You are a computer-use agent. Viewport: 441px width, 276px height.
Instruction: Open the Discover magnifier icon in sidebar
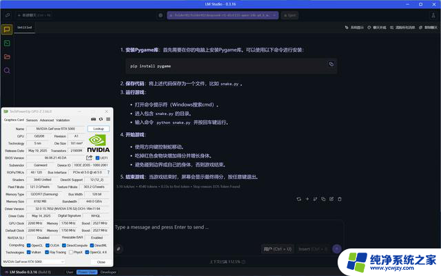point(7,70)
